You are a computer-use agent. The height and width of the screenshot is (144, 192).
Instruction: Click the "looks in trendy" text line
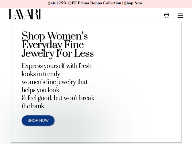(41, 74)
